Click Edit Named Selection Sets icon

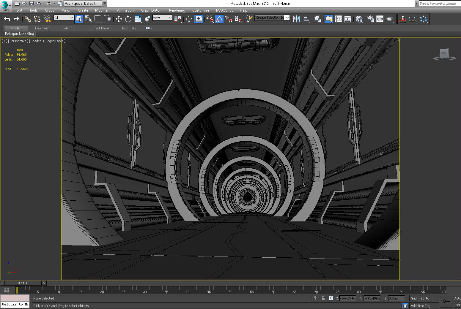click(249, 19)
